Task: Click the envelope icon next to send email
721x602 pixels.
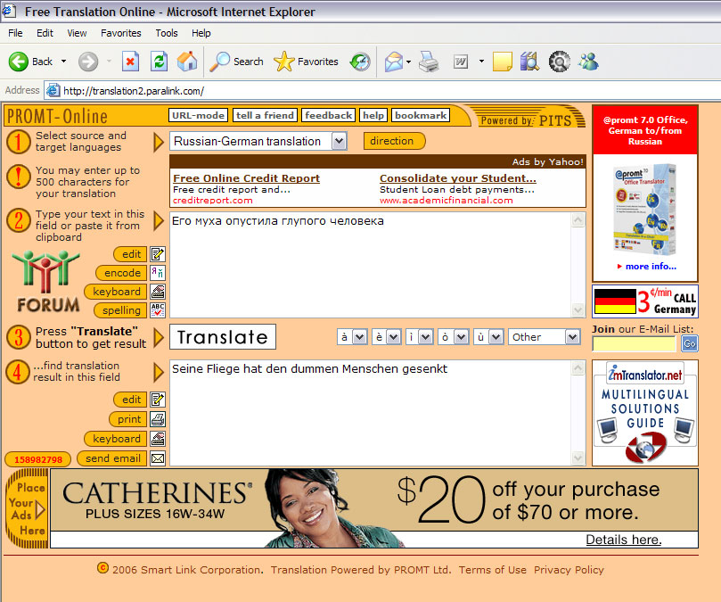Action: point(158,458)
